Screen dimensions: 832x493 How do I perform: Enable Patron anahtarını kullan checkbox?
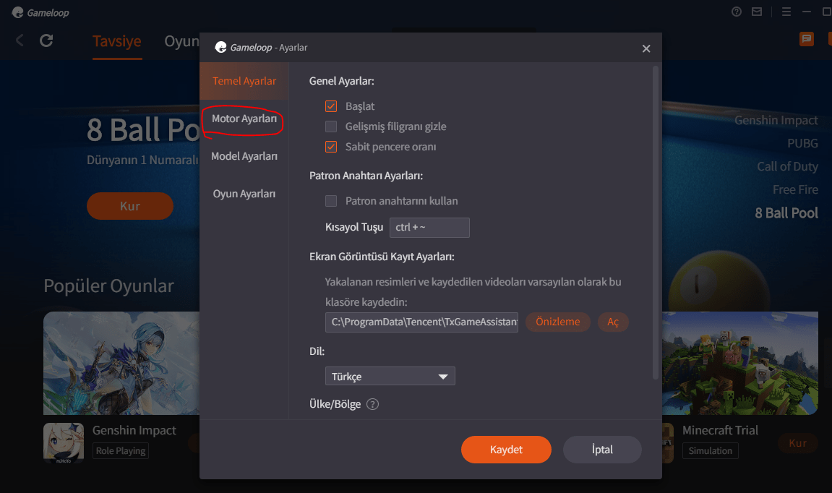click(331, 200)
